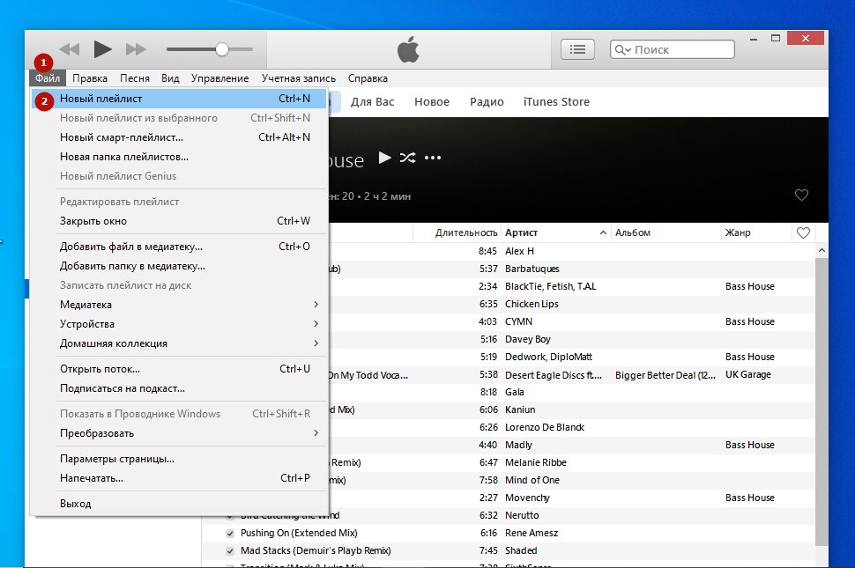This screenshot has width=855, height=568.
Task: Select Параметры страницы... menu item
Action: pyautogui.click(x=180, y=459)
